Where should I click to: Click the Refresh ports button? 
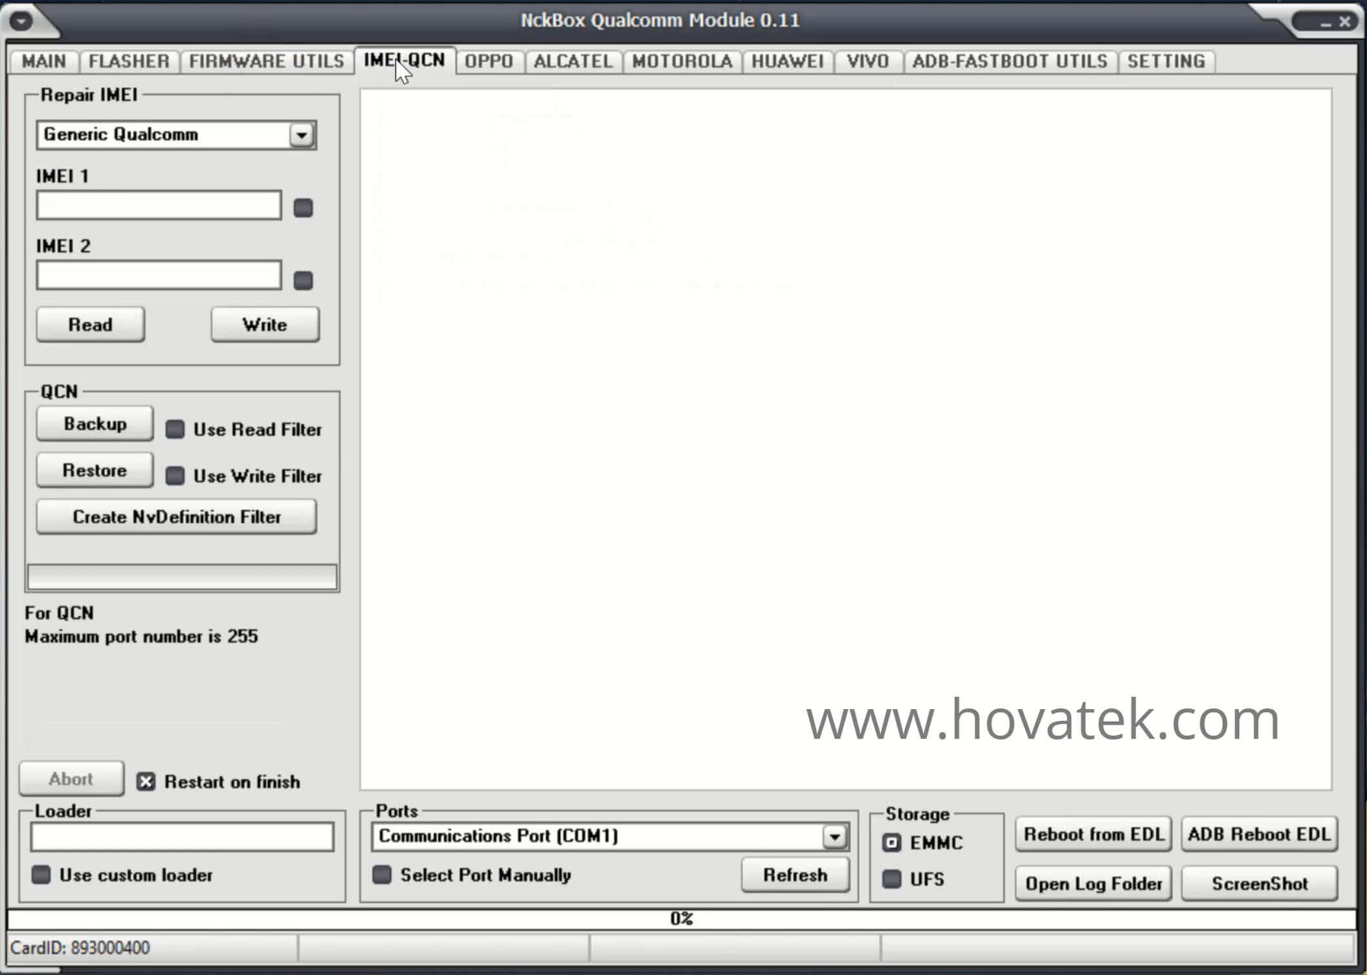(795, 875)
